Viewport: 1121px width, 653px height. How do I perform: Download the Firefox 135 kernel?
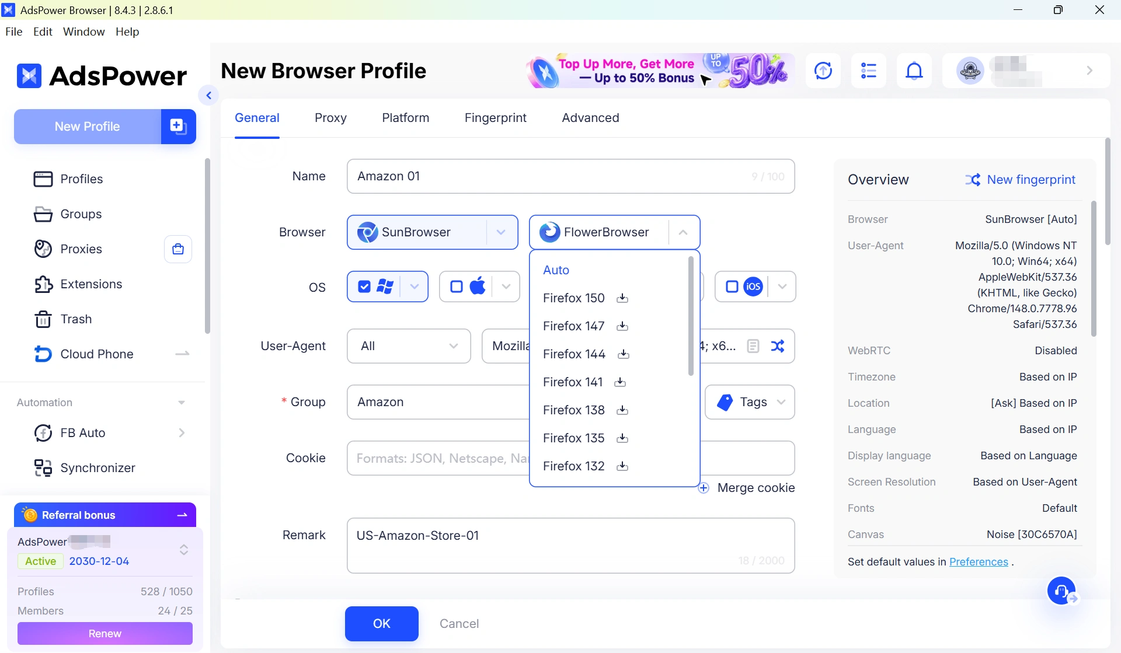click(x=622, y=438)
